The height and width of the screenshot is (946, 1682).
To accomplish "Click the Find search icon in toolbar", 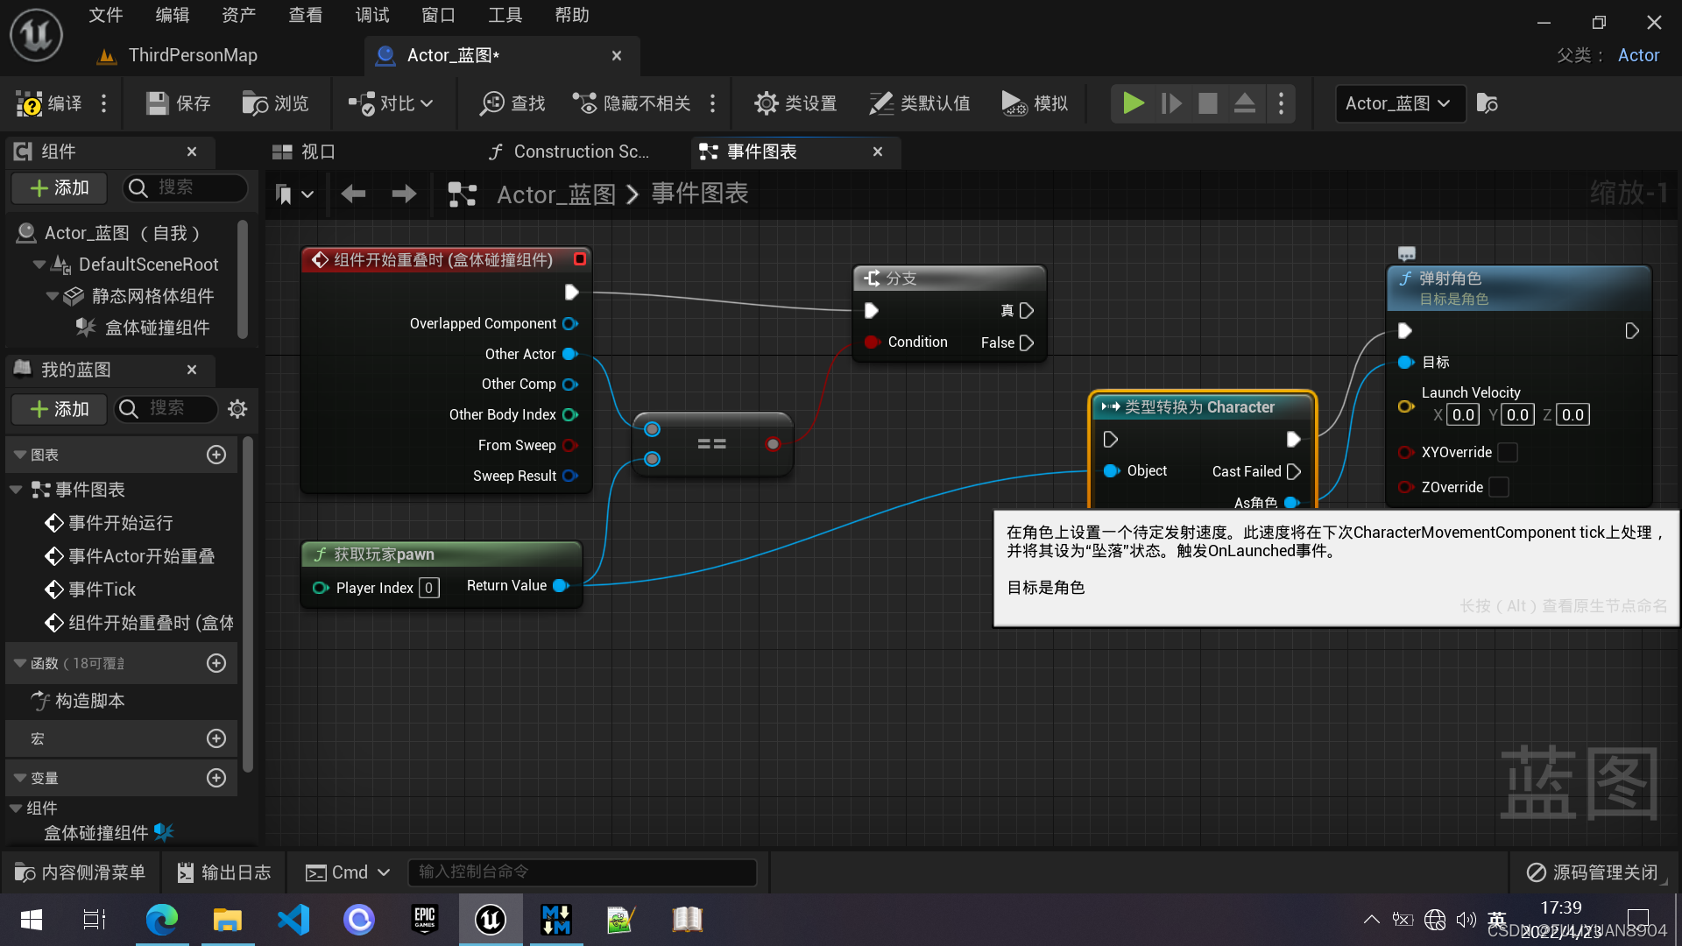I will (x=491, y=104).
